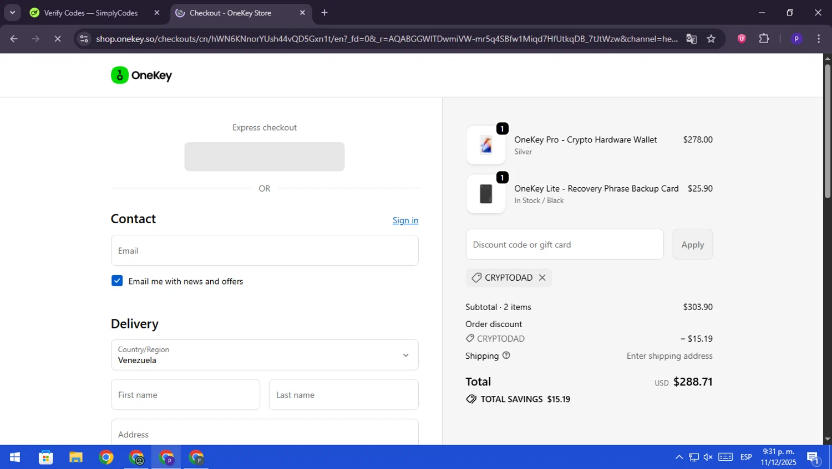This screenshot has height=469, width=832.
Task: Open the touch keyboard tray icon
Action: [726, 457]
